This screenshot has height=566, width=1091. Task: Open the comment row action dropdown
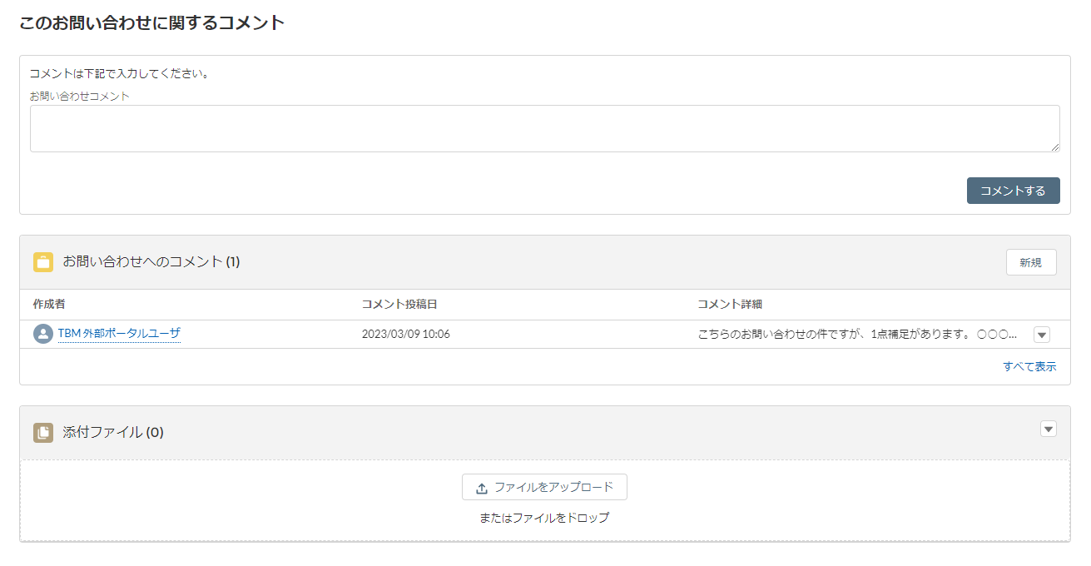[x=1042, y=335]
